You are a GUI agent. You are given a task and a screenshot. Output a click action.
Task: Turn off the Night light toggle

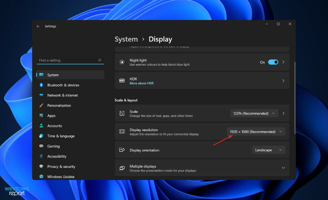(273, 62)
